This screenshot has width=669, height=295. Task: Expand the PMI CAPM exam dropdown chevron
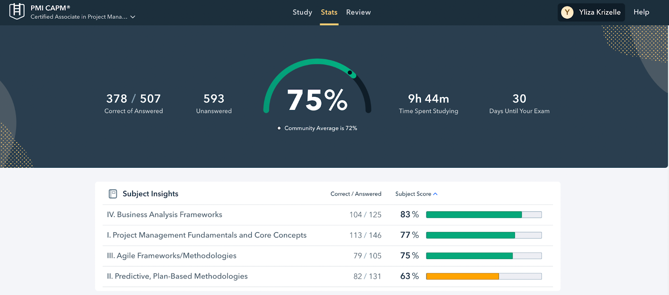(x=133, y=17)
